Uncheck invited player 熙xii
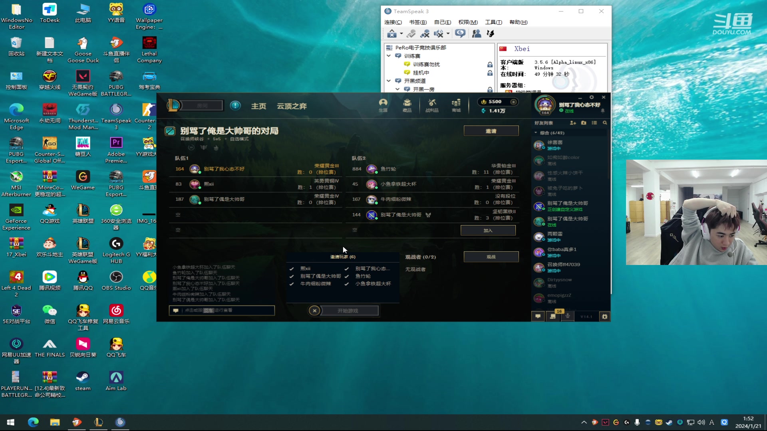This screenshot has height=431, width=767. [x=292, y=269]
